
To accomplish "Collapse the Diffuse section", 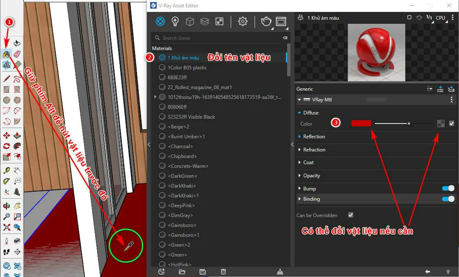I will pyautogui.click(x=299, y=112).
